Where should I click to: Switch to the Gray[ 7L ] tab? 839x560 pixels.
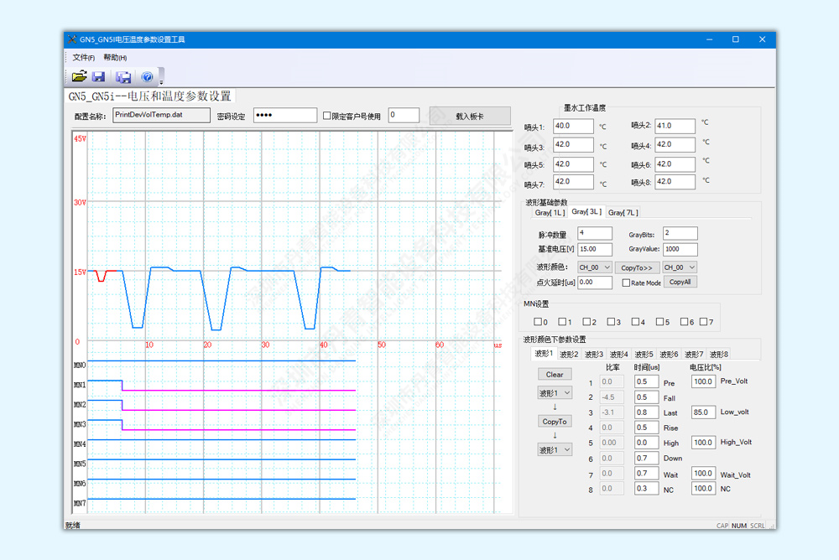click(x=623, y=212)
